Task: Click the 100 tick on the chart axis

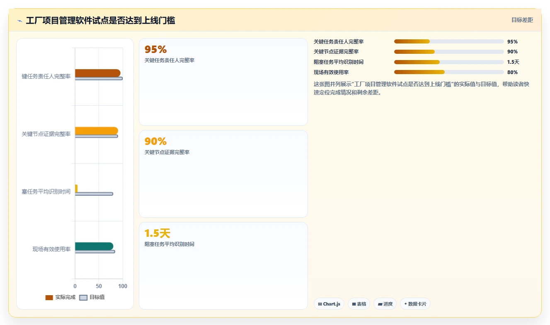Action: coord(123,286)
